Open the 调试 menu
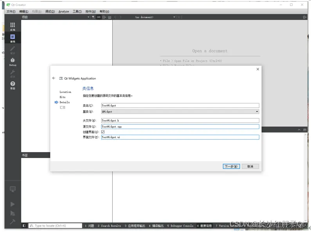311x232 pixels. point(50,11)
